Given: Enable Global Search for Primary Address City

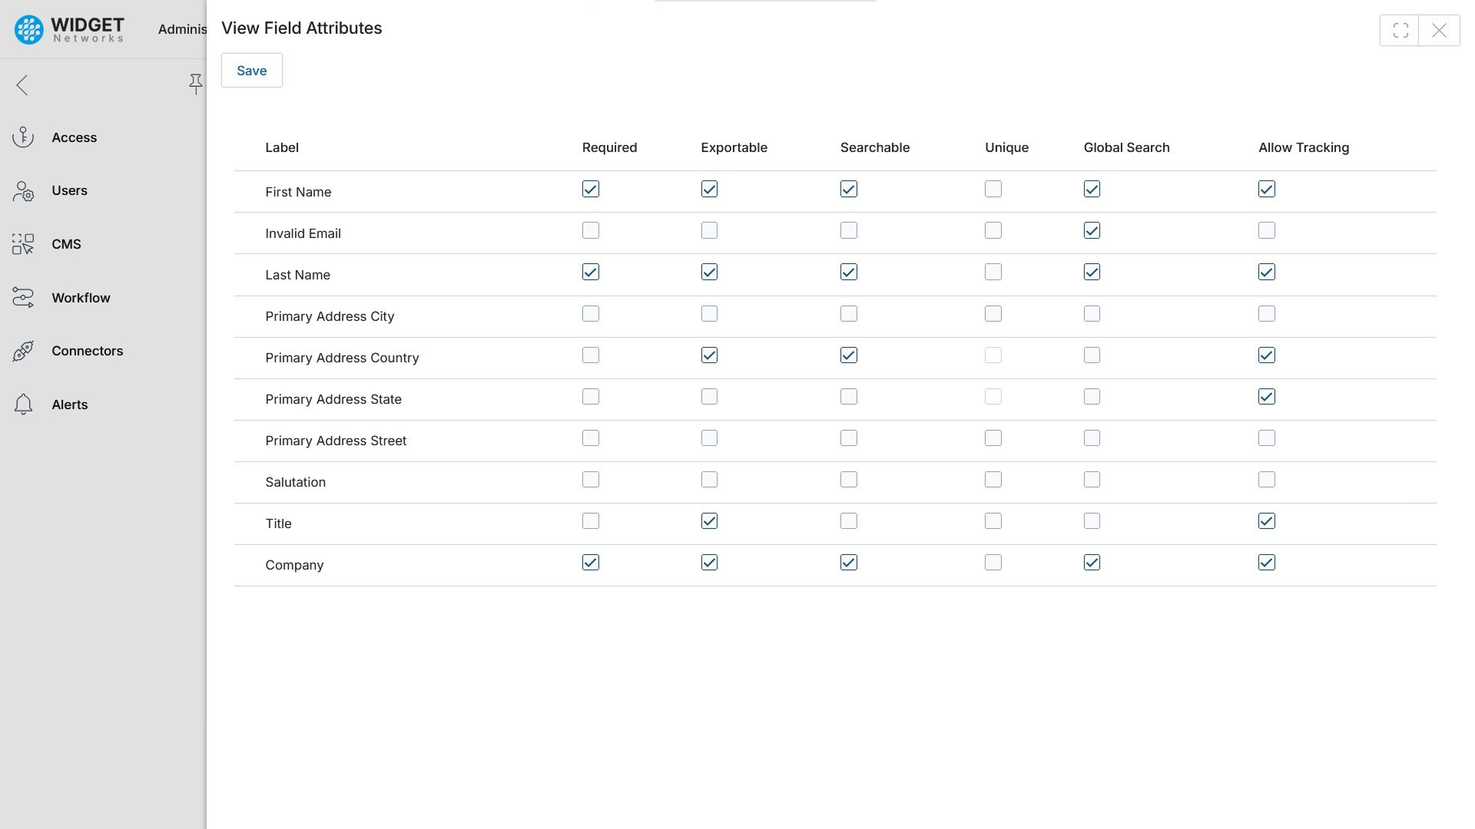Looking at the screenshot, I should 1092,314.
